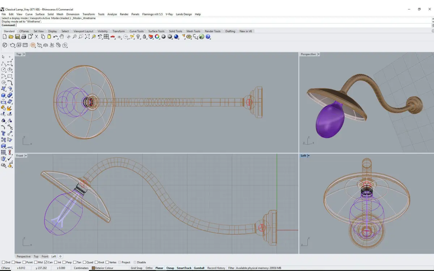The image size is (434, 271).
Task: Enable the End osnap checkbox
Action: 4,262
